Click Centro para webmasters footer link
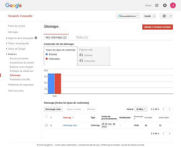 pos(66,145)
